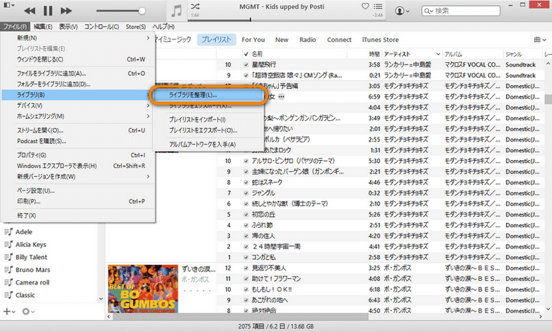Switch to the For You tab

[x=253, y=40]
